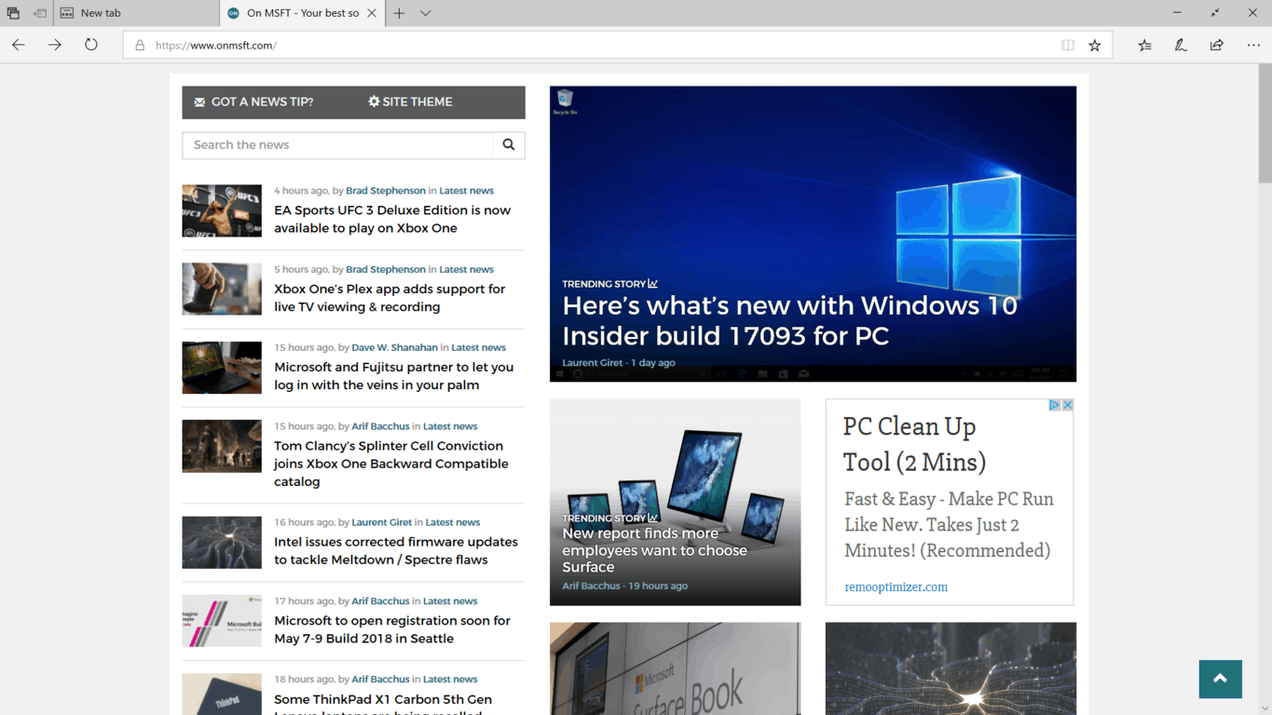Open Intel firmware updates article
The height and width of the screenshot is (715, 1272).
pos(395,550)
